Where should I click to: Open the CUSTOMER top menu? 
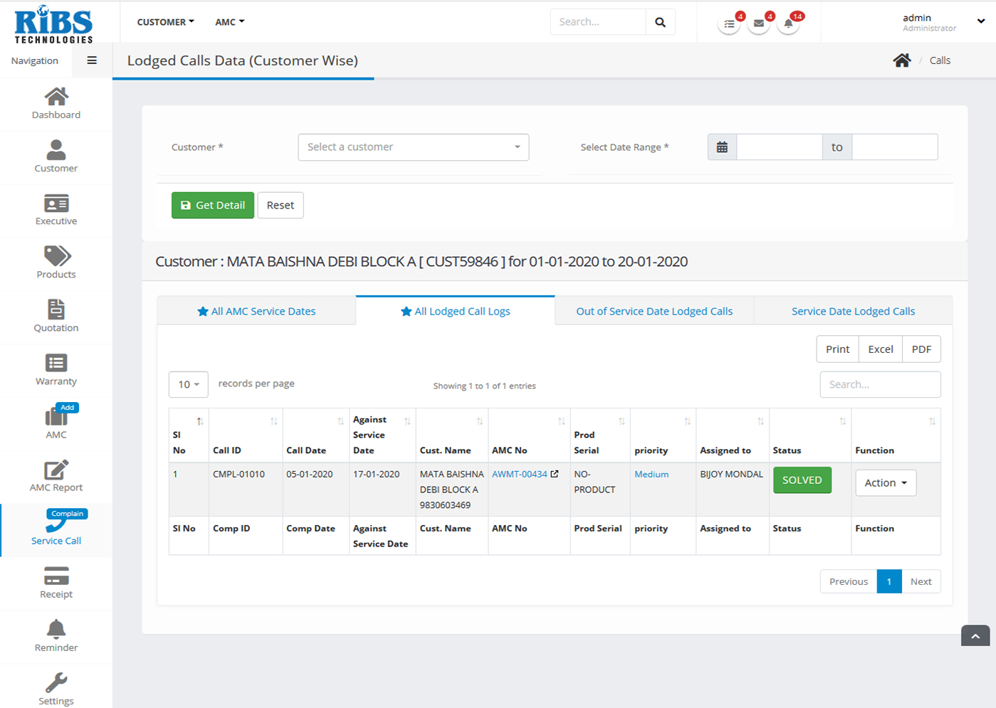coord(165,22)
